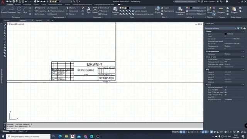247x139 pixels.
Task: Click the Копировать (Copy) tool
Action: [x=40, y=11]
